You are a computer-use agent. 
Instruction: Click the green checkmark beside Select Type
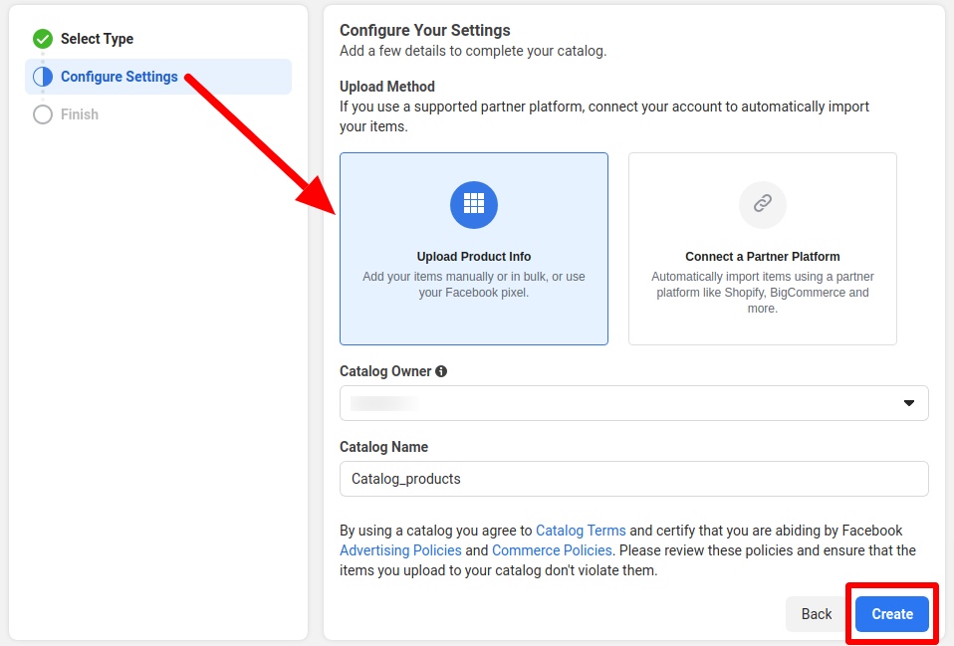[43, 39]
